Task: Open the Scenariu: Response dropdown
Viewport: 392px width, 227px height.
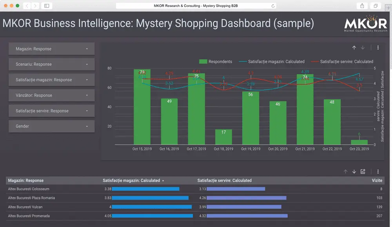Action: (51, 64)
